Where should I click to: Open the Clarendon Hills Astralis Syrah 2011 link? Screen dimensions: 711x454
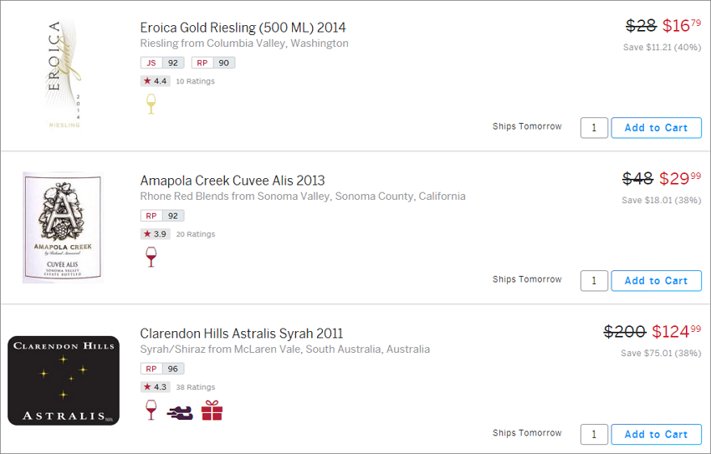click(x=242, y=334)
